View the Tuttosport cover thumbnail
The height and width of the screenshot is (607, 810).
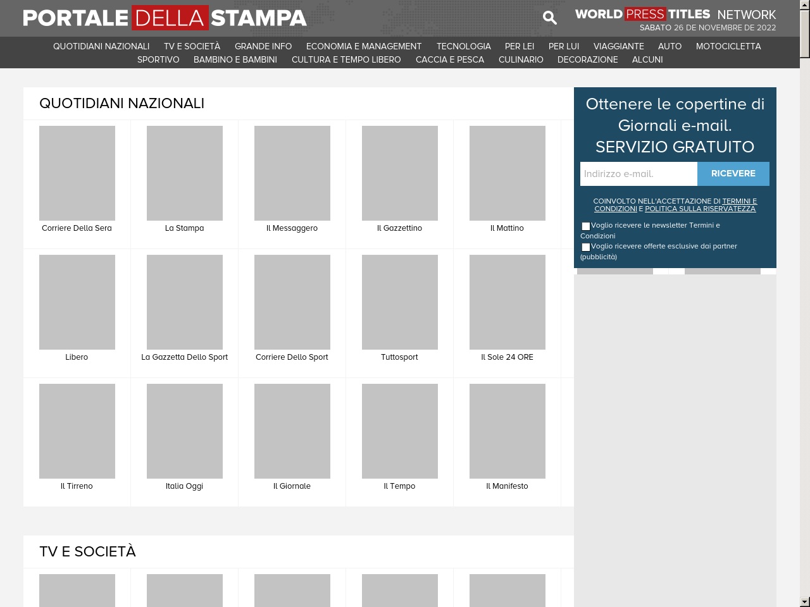tap(400, 302)
